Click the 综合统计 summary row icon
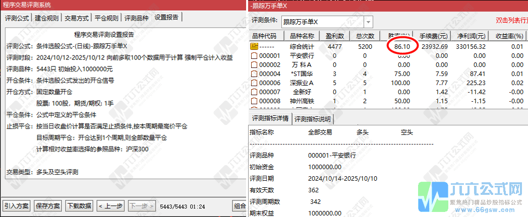The image size is (528, 217). click(x=254, y=46)
